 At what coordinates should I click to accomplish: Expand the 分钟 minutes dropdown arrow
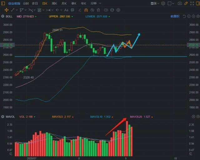pos(100,3)
